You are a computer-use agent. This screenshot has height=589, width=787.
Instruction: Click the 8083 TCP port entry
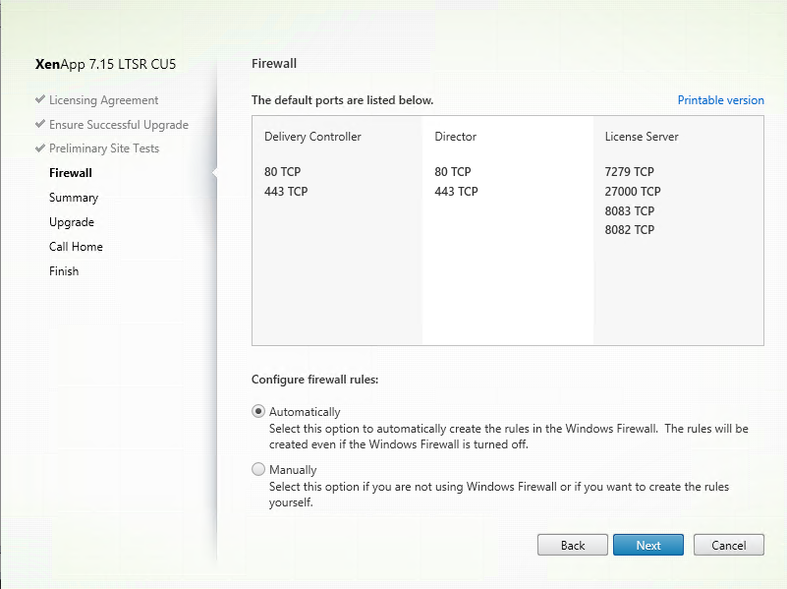[630, 210]
